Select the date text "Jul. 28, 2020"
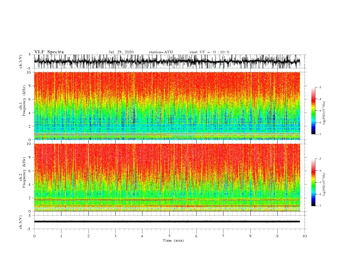This screenshot has width=343, height=265. coord(121,52)
